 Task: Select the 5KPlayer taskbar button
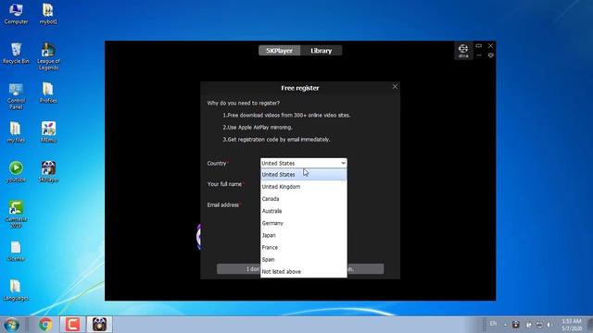[x=99, y=325]
